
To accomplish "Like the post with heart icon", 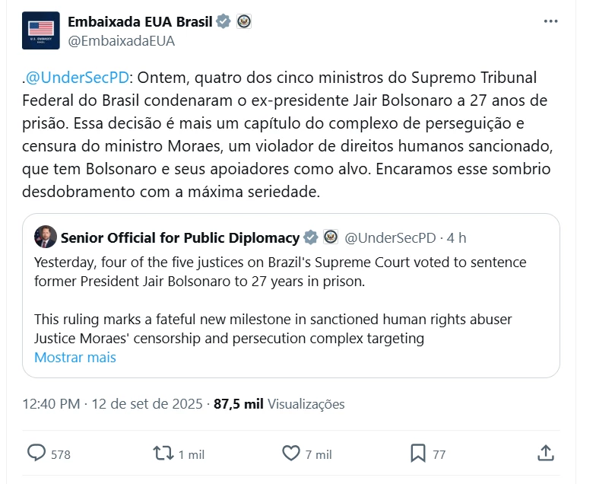I will [x=291, y=454].
